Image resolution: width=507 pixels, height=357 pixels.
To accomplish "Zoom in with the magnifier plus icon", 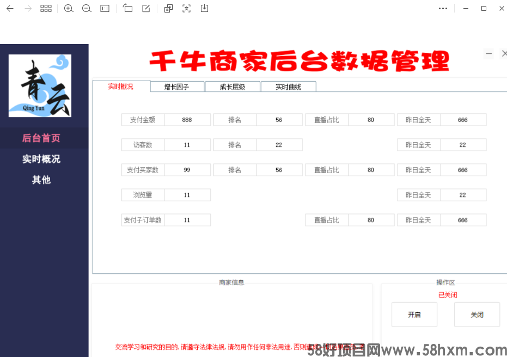I will pyautogui.click(x=69, y=8).
